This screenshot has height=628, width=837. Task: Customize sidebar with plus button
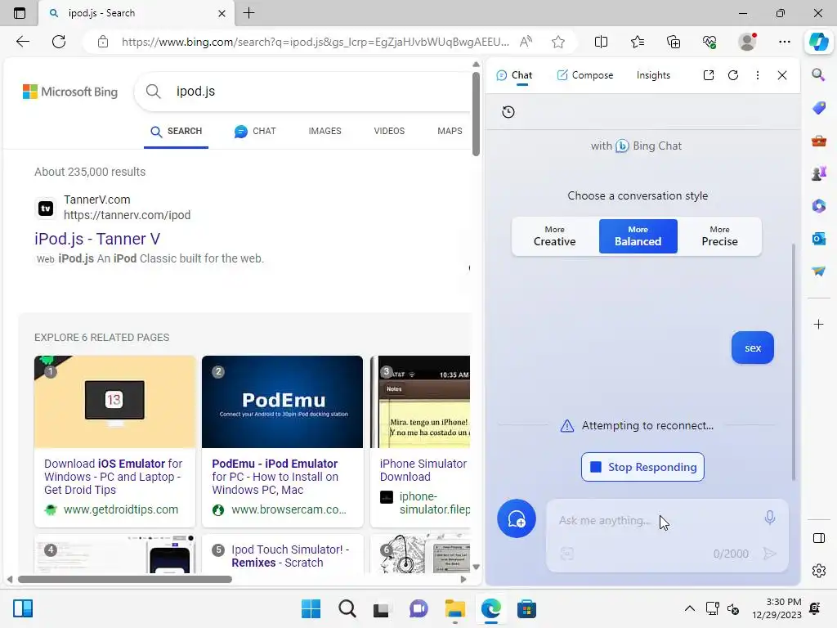click(x=818, y=324)
